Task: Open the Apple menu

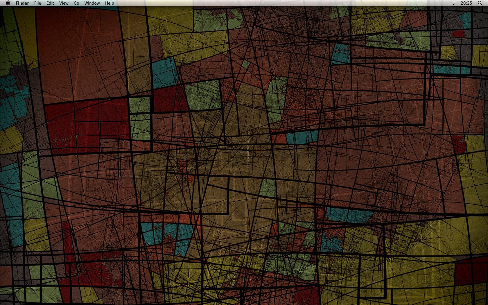Action: (8, 3)
